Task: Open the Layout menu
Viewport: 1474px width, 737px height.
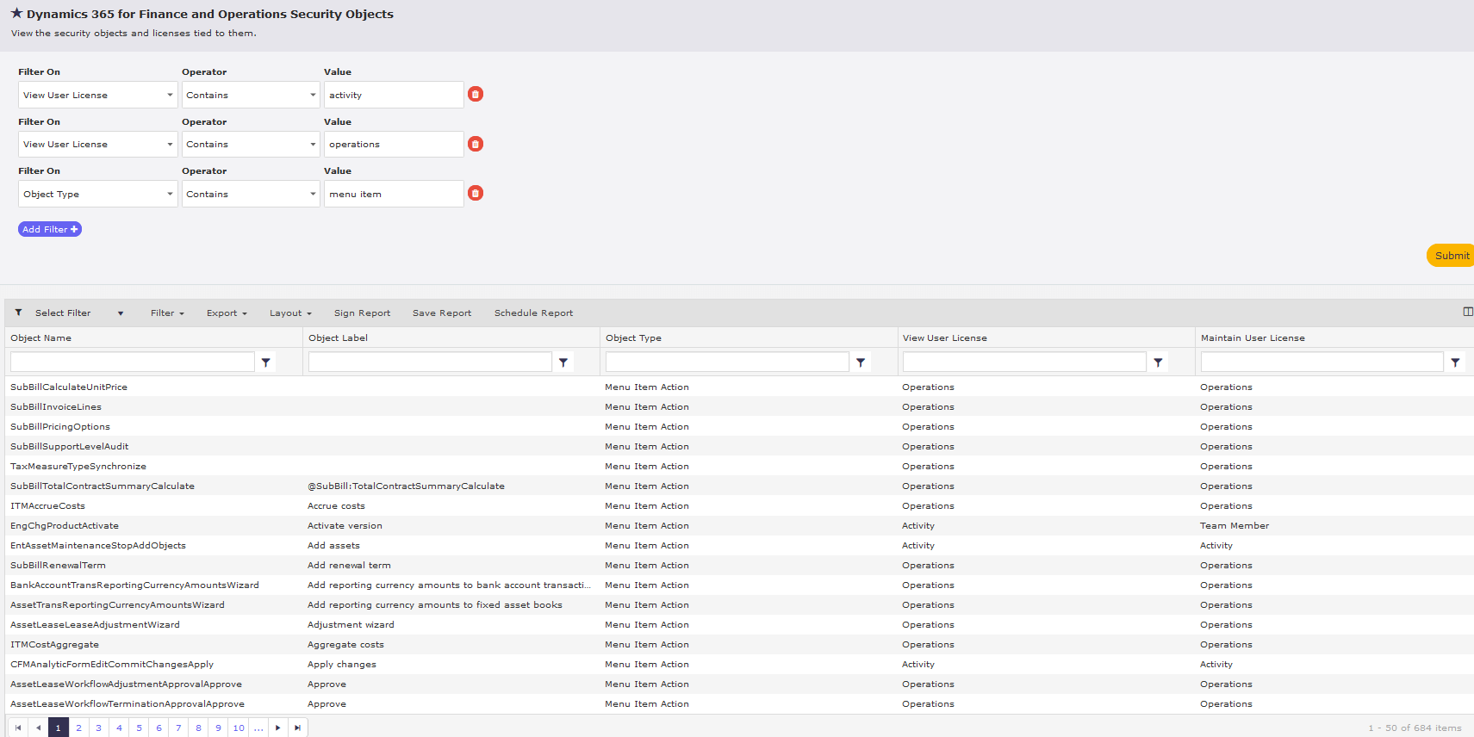Action: [290, 313]
